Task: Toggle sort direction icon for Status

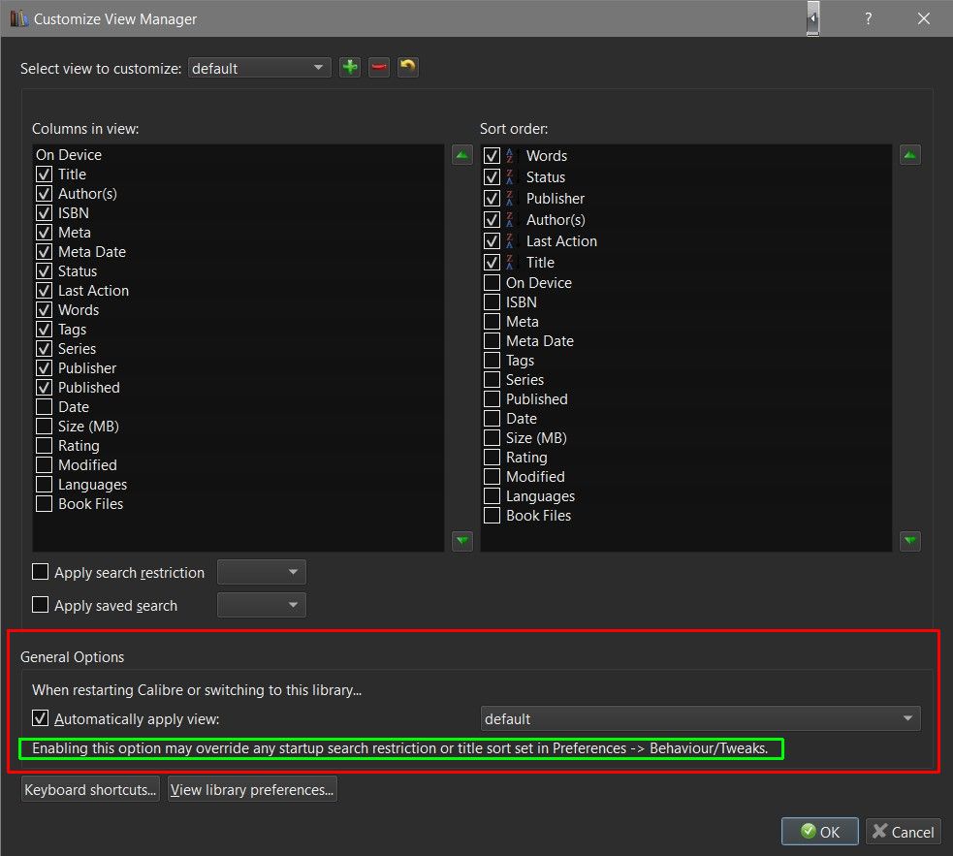Action: pyautogui.click(x=510, y=176)
